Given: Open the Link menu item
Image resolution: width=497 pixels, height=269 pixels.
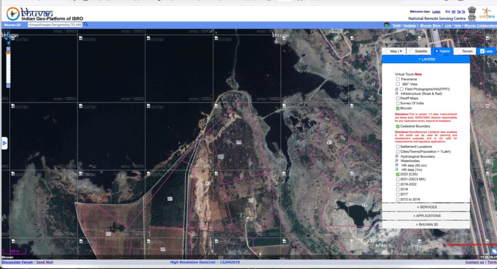Looking at the screenshot, I should (448, 25).
